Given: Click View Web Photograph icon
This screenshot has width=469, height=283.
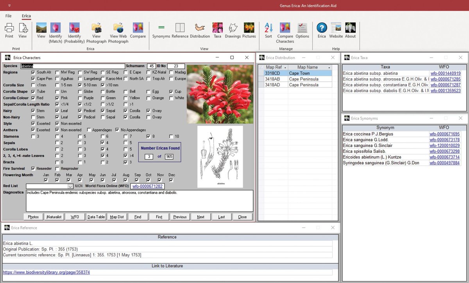Looking at the screenshot, I should (x=118, y=28).
